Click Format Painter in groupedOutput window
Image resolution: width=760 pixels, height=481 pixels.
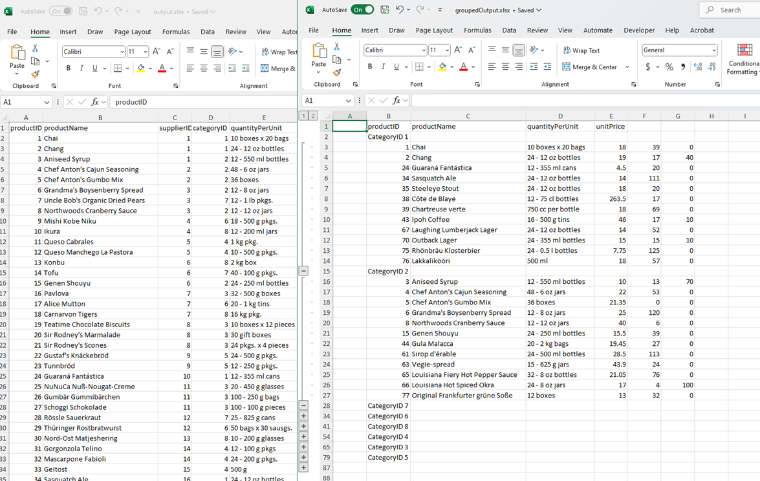pos(337,73)
